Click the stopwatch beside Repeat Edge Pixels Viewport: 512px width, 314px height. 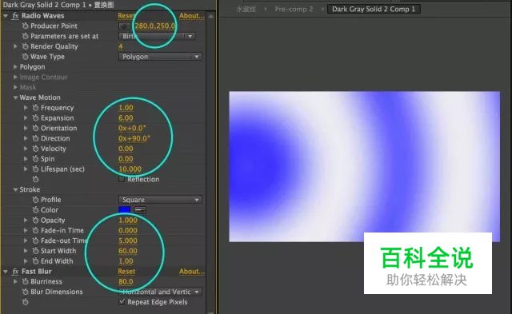pos(25,302)
